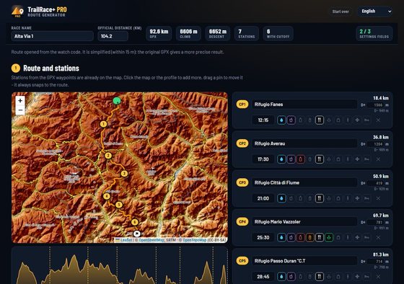Edit the Rifugio Averau station name field

[x=304, y=143]
